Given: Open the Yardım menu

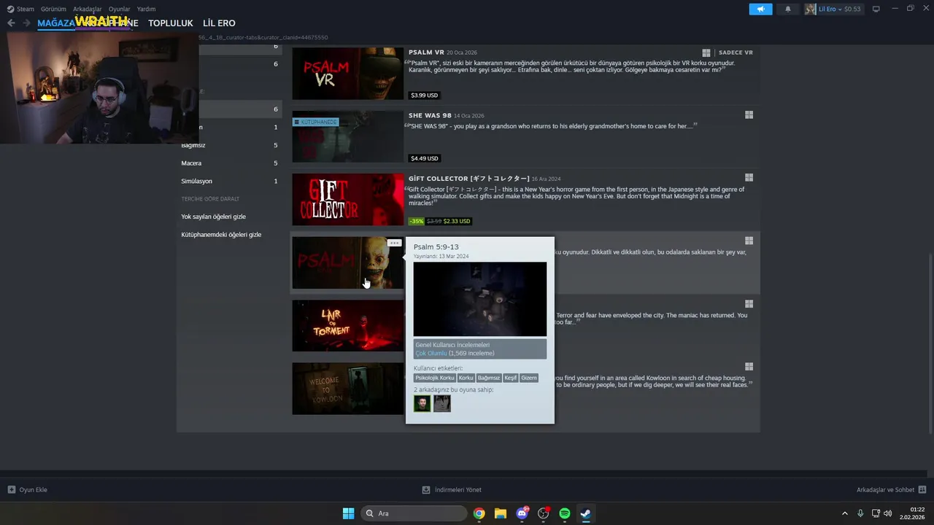Looking at the screenshot, I should pos(146,9).
